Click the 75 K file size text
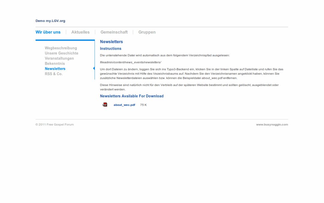The width and height of the screenshot is (324, 203). tap(143, 105)
